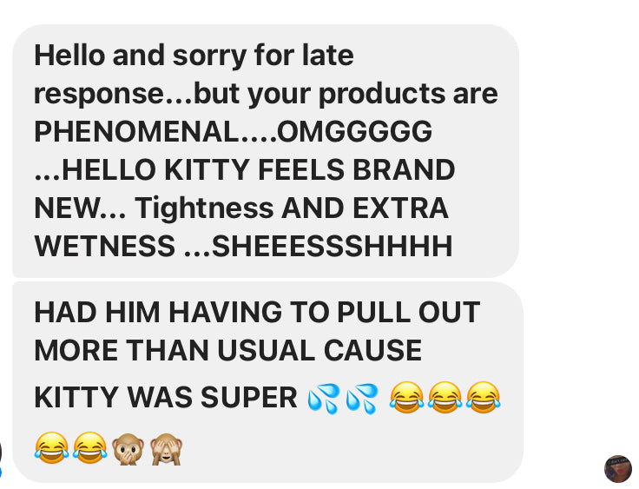Select the see-no-evil monkey emoji

(167, 449)
